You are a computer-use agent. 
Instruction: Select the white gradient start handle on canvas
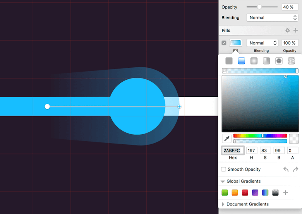[47, 106]
